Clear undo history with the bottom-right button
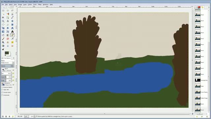Viewport: 211px width, 119px height. click(207, 116)
